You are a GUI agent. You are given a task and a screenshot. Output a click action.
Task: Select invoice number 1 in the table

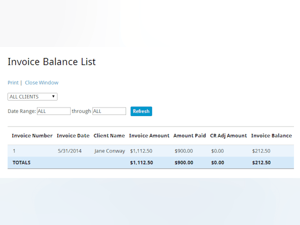click(14, 151)
